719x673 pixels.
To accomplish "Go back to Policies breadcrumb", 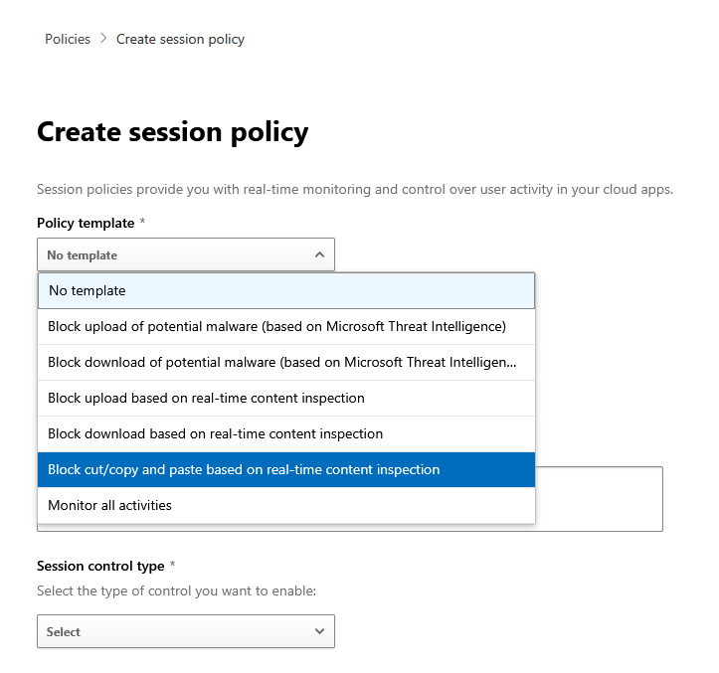I will click(68, 39).
